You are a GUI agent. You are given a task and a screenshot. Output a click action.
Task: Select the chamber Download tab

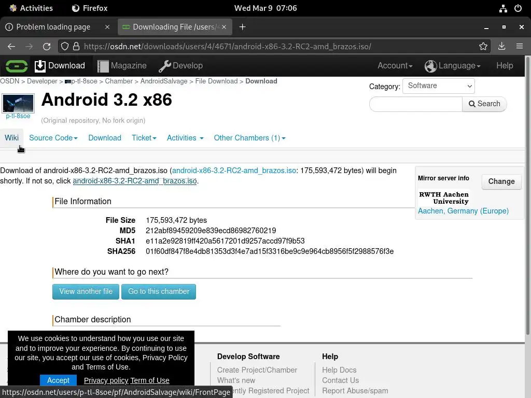coord(105,138)
